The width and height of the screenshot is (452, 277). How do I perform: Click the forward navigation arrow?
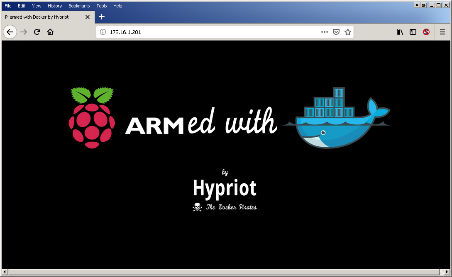pos(24,32)
